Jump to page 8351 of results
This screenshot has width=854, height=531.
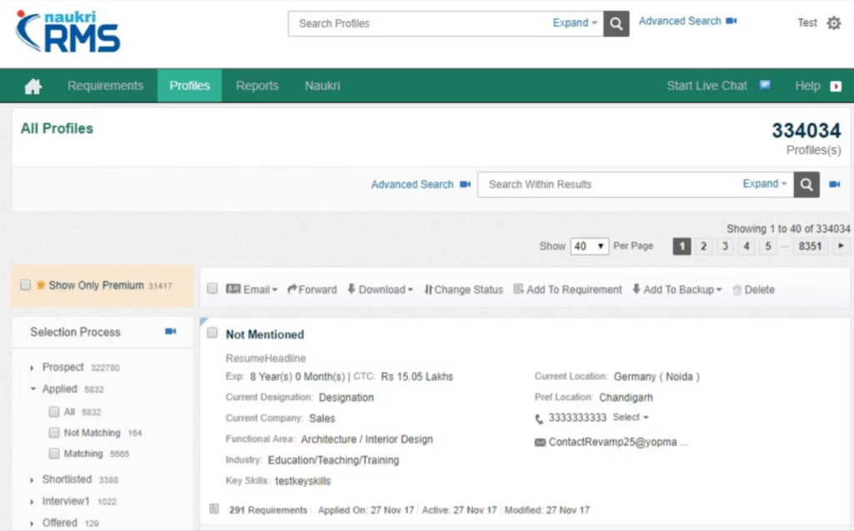pos(809,246)
